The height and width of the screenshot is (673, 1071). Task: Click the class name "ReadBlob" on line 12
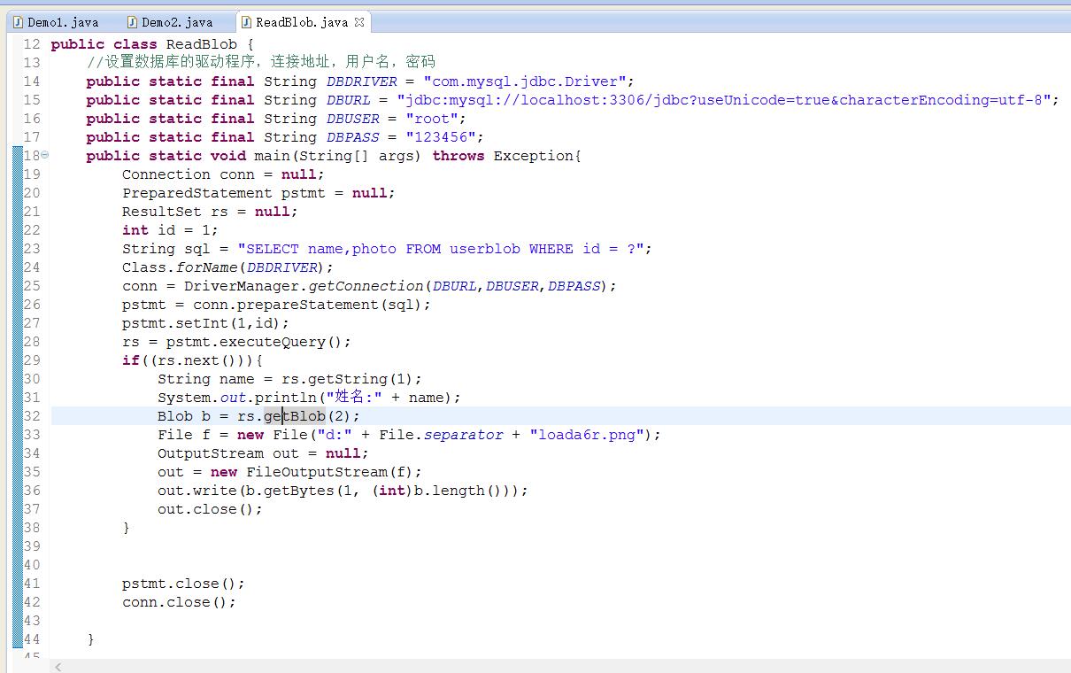pos(201,44)
